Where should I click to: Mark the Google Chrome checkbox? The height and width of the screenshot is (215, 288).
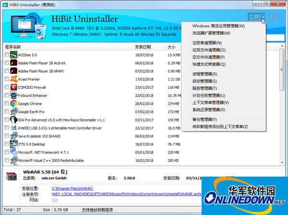(7, 103)
